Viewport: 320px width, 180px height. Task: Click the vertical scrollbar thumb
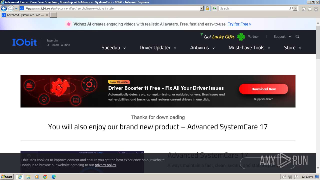tap(318, 42)
